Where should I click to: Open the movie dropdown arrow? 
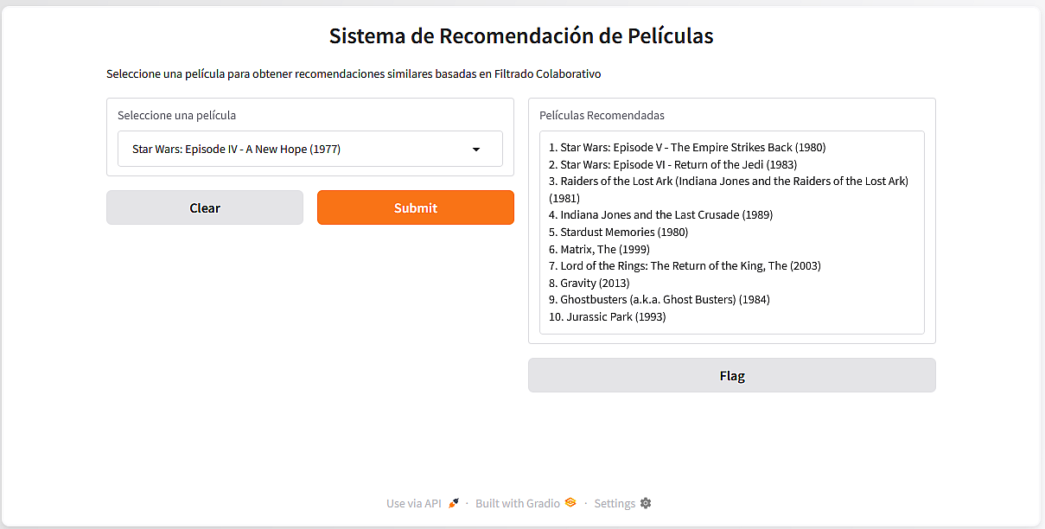476,149
